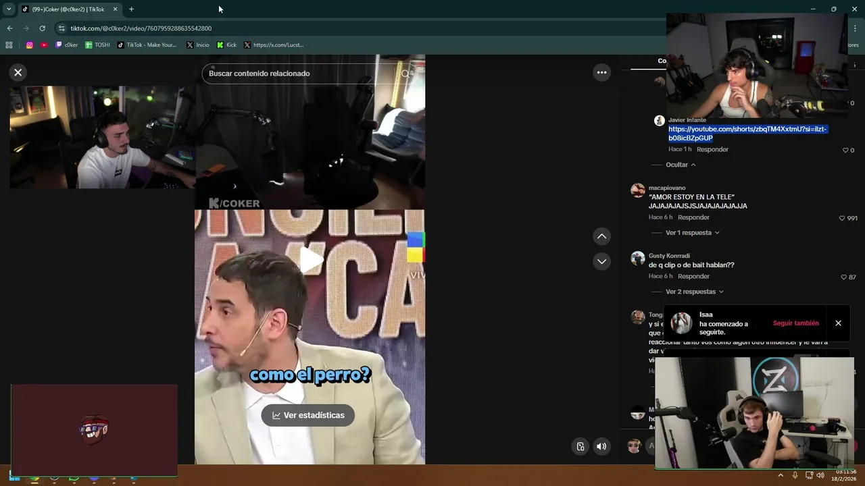865x486 pixels.
Task: Click the Ver estadísticas button
Action: pos(308,415)
